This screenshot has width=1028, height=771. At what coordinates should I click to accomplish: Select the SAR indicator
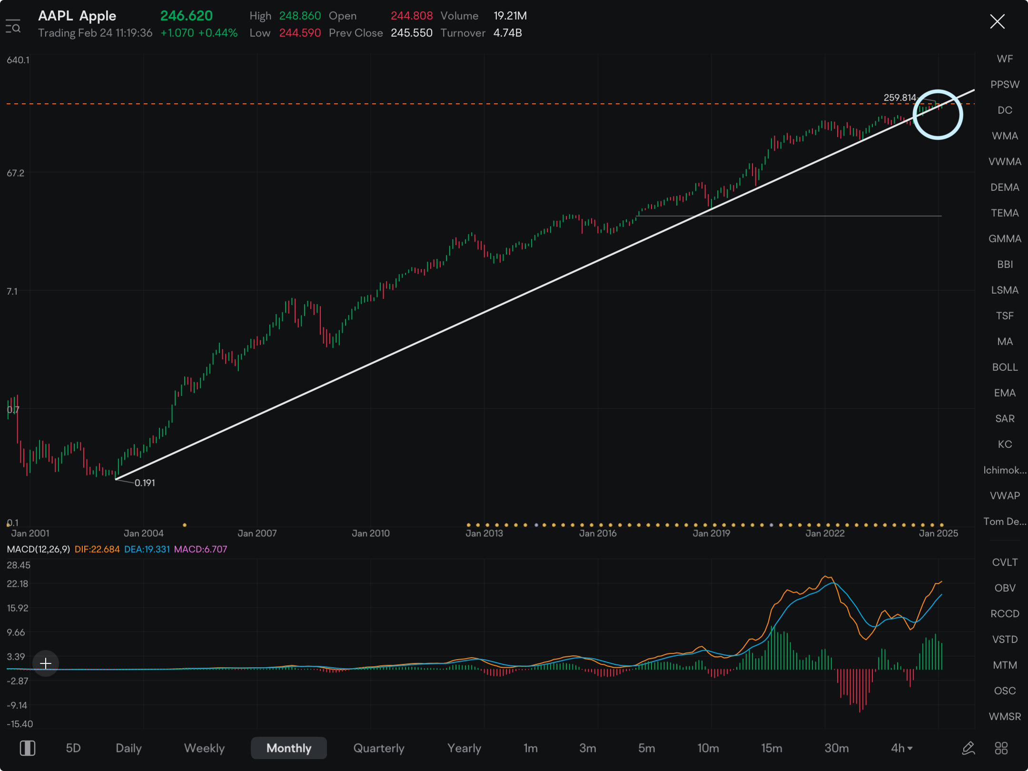coord(1005,418)
